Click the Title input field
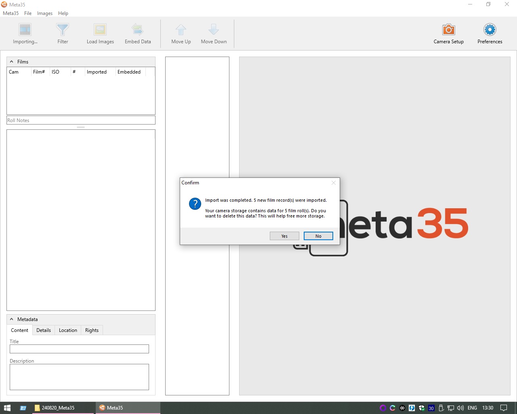 [x=79, y=349]
